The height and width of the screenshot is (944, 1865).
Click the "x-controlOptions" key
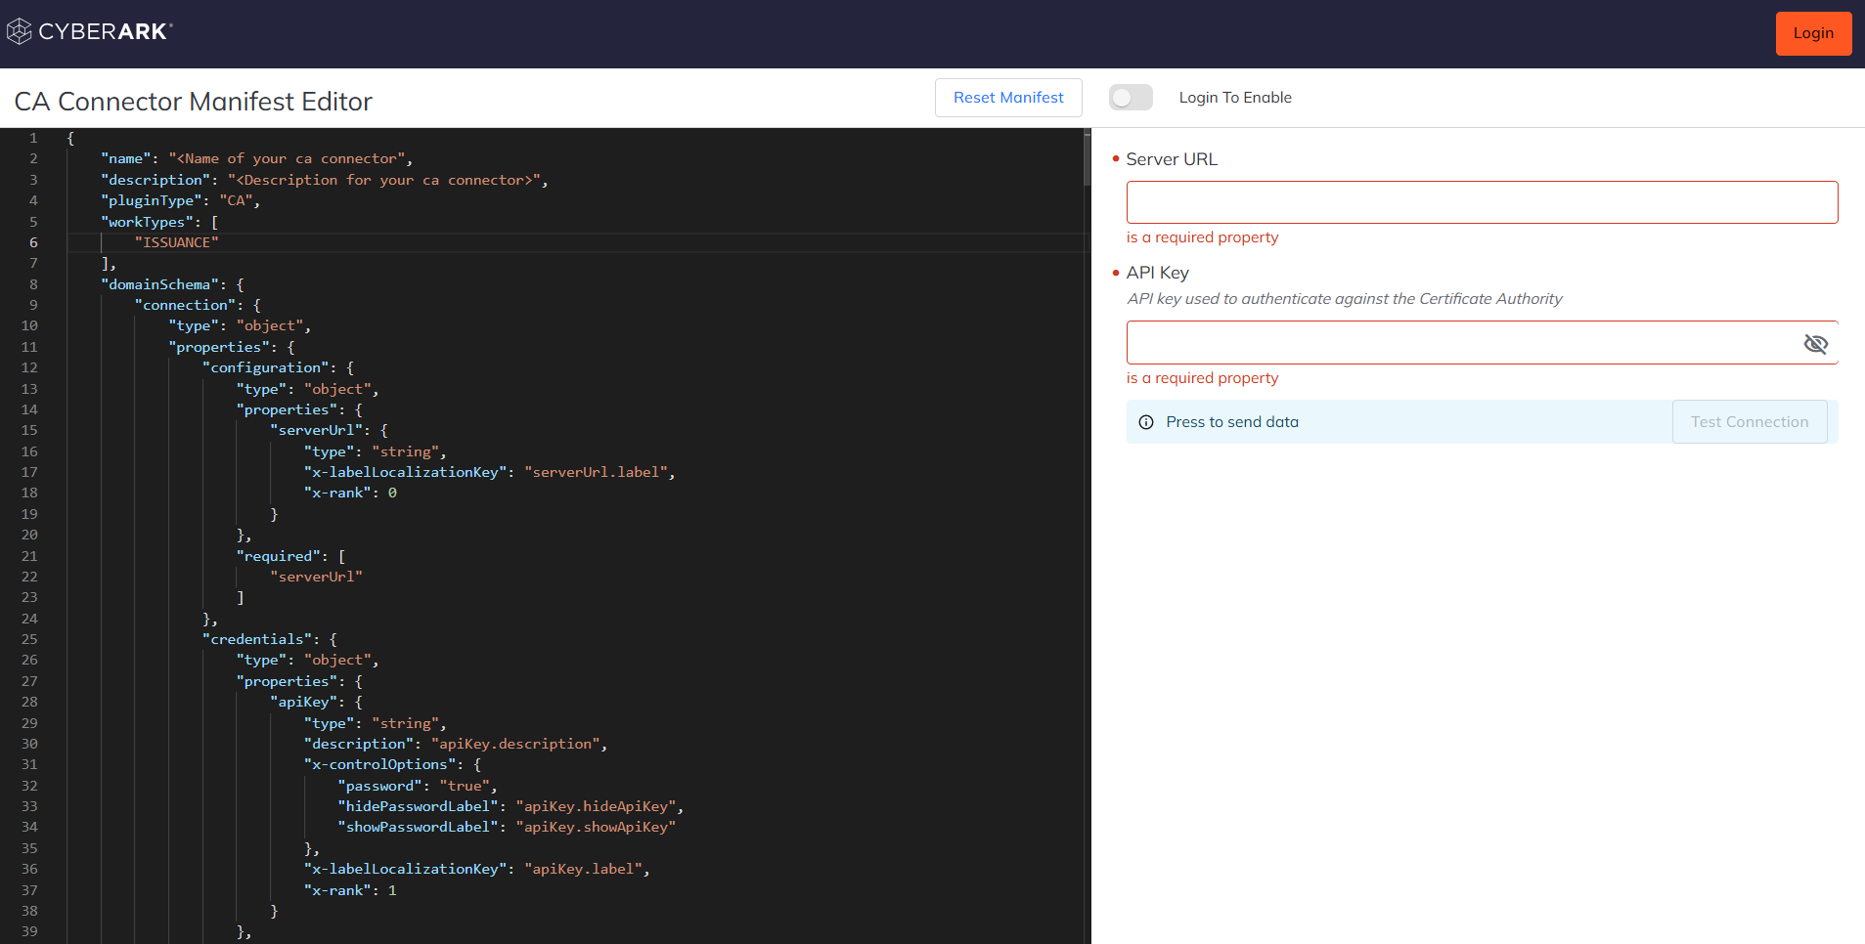tap(379, 764)
